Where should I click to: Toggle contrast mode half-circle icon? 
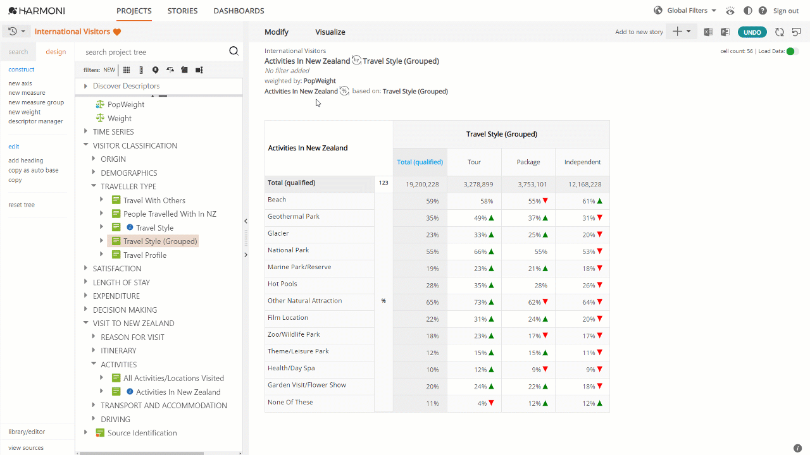tap(748, 11)
